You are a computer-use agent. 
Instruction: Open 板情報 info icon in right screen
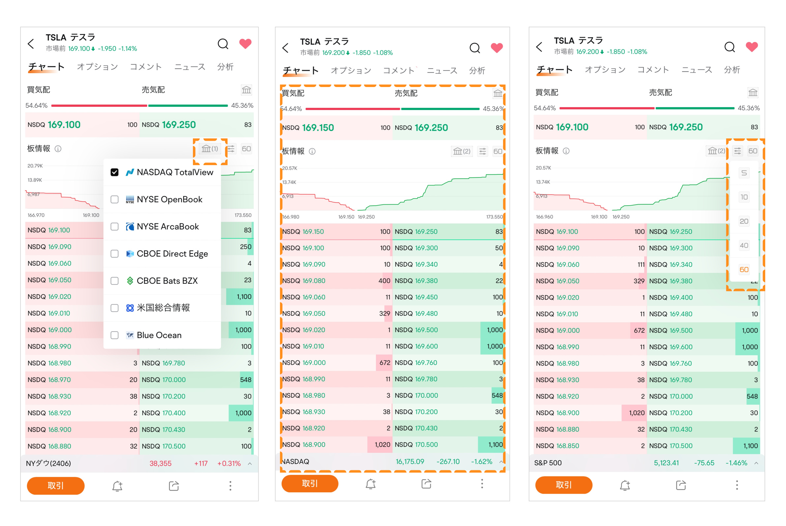566,151
